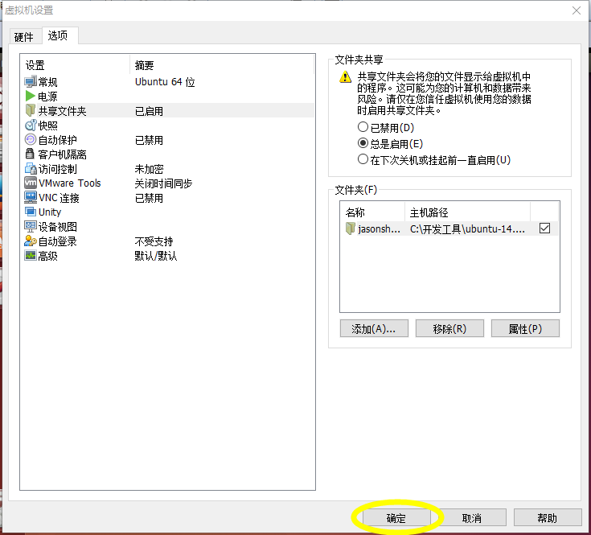
Task: Click the jasonsh... folder name
Action: pyautogui.click(x=380, y=228)
